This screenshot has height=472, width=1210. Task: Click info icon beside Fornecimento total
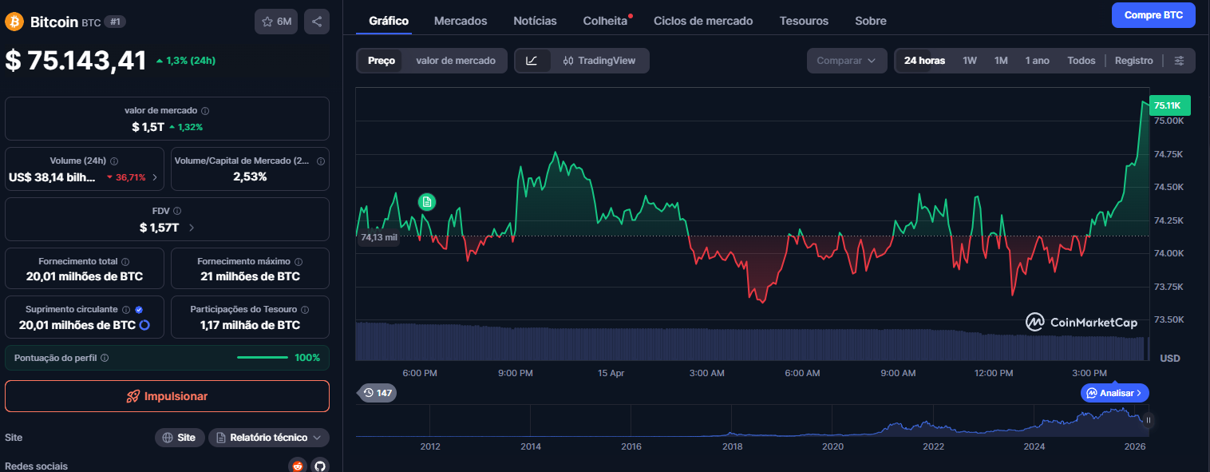coord(125,261)
